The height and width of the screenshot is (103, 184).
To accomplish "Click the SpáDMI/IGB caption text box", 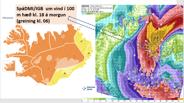I will coord(46,14).
